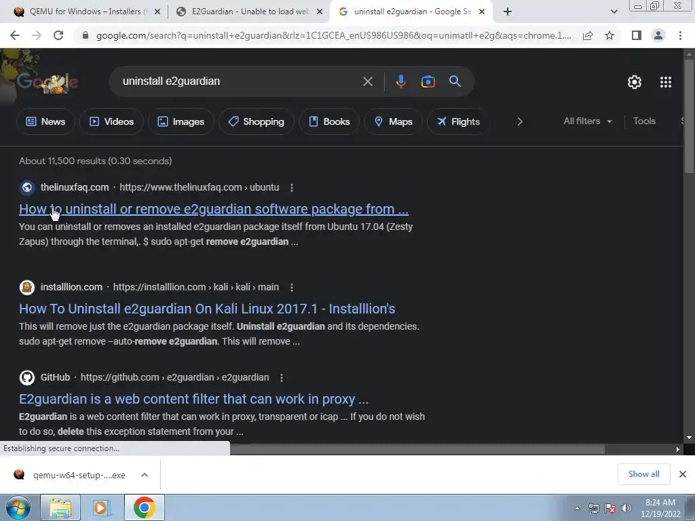Open the E2guardian GitHub web content filter link
Screen dimensions: 695x521
(x=193, y=399)
